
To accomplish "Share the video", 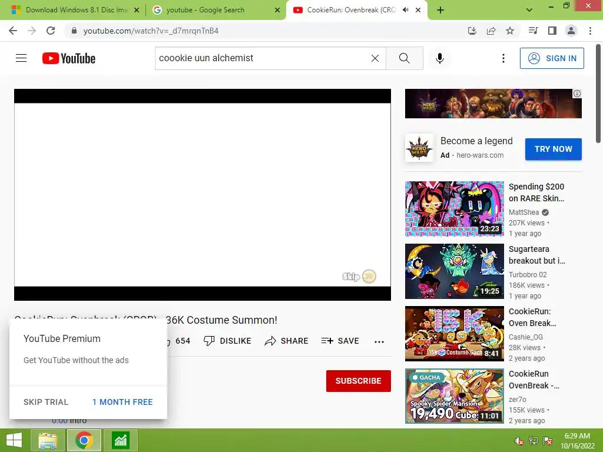I will (287, 341).
